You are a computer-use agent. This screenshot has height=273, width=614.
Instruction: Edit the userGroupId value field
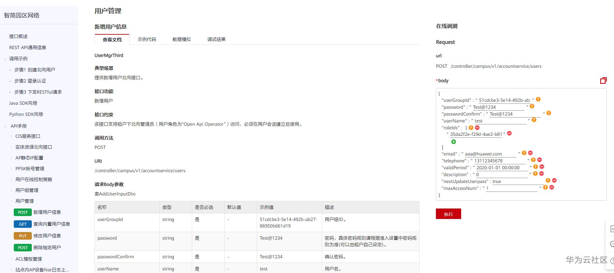[504, 100]
